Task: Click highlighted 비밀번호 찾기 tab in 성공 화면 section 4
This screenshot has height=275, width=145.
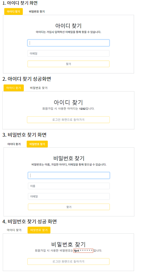Action: [39, 230]
